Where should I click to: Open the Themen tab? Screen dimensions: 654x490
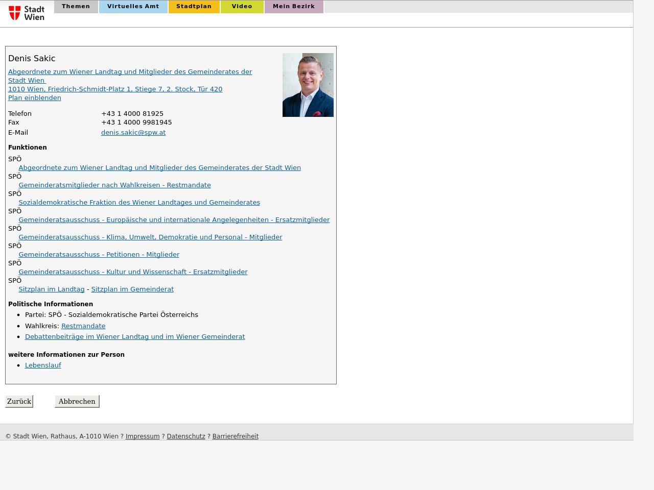76,7
